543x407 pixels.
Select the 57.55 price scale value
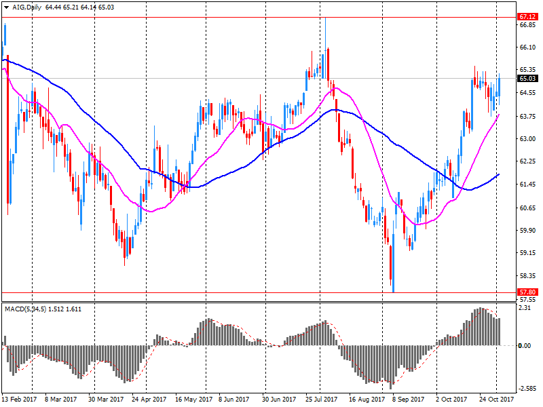click(x=528, y=300)
